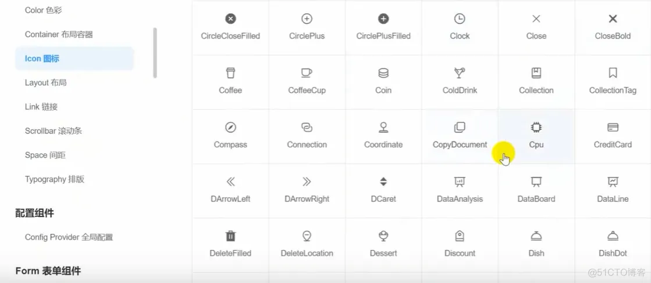651x283 pixels.
Task: Click the DataAnalysis chart icon
Action: (x=460, y=182)
